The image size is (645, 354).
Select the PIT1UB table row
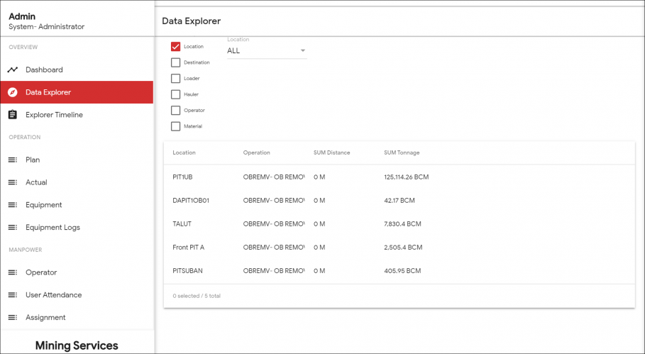coord(399,177)
